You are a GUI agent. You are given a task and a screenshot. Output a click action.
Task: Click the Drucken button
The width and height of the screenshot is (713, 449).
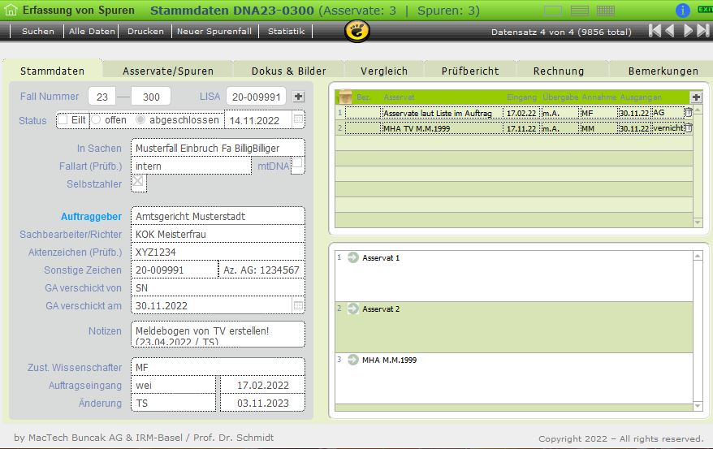(145, 32)
